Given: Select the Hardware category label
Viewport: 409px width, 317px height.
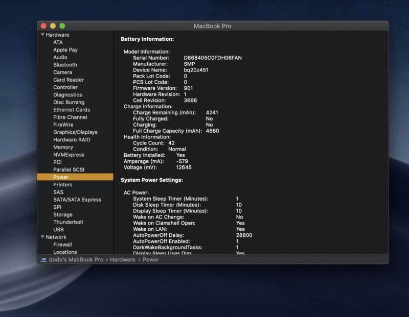Looking at the screenshot, I should (57, 35).
